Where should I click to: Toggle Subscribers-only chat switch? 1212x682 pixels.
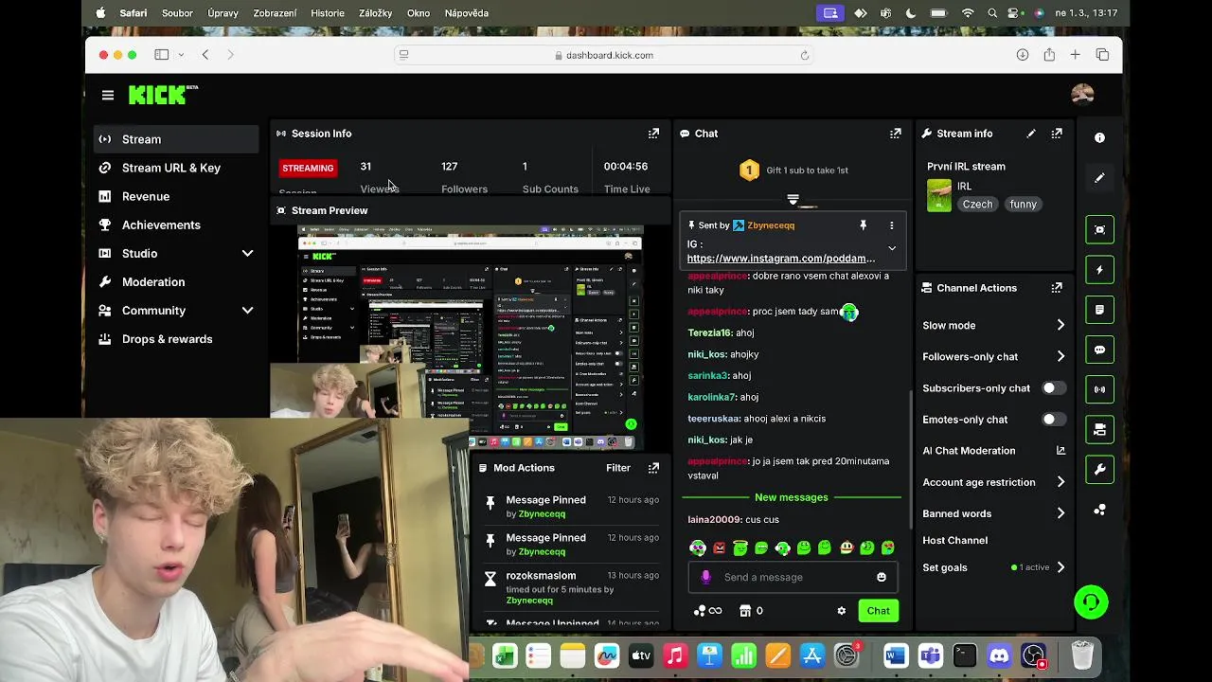point(1054,388)
